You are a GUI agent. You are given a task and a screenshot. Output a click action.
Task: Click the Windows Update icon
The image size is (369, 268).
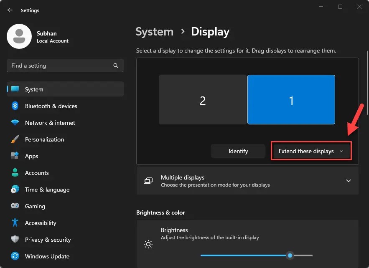[14, 256]
